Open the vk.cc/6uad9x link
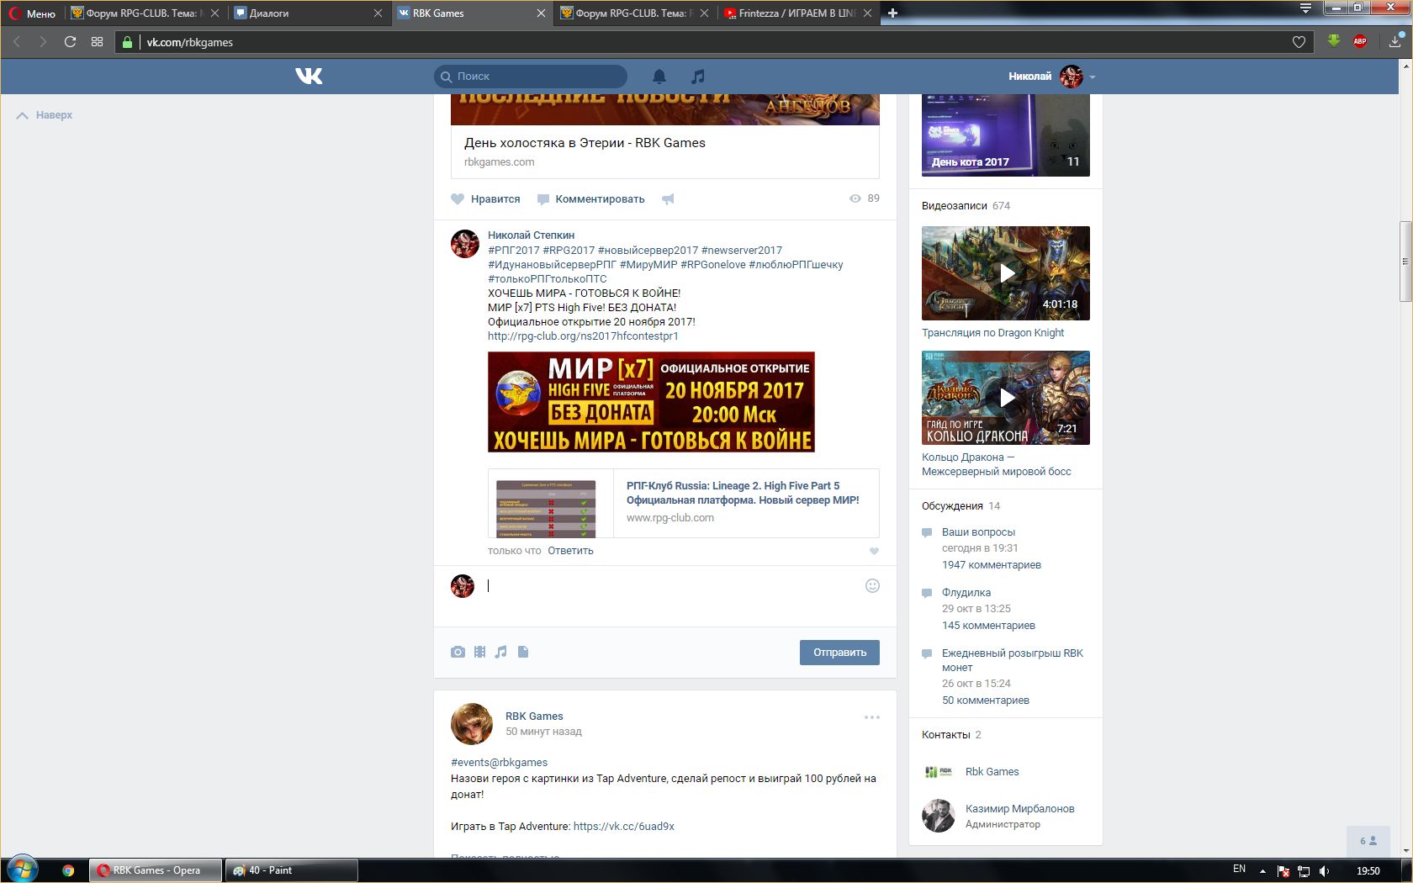 click(x=624, y=827)
